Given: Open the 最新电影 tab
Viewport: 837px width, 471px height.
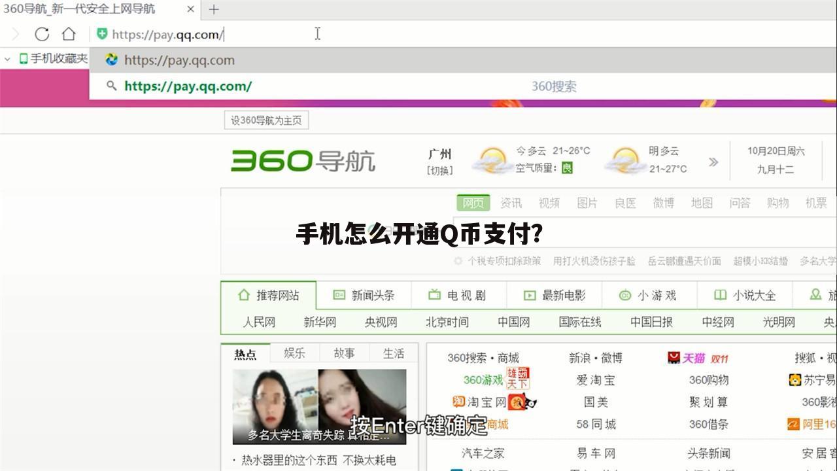Looking at the screenshot, I should (x=555, y=295).
